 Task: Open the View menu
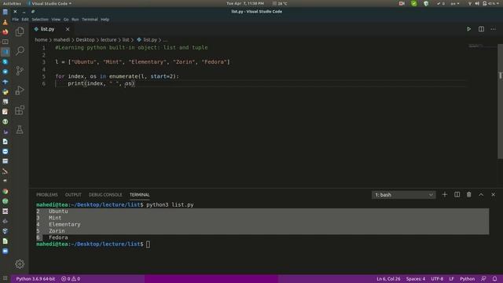click(x=56, y=19)
